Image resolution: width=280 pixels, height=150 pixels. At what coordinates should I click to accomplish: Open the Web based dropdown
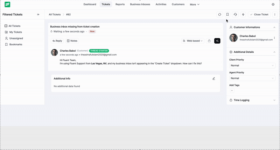(x=193, y=41)
